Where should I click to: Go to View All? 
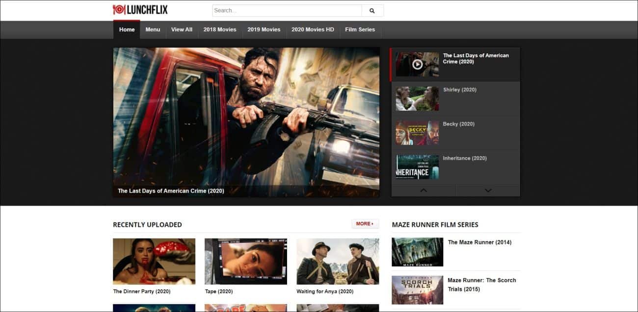pos(182,29)
